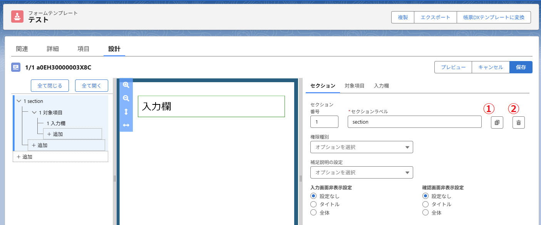
Task: Click the fit-to-height vertical arrows icon
Action: 126,112
